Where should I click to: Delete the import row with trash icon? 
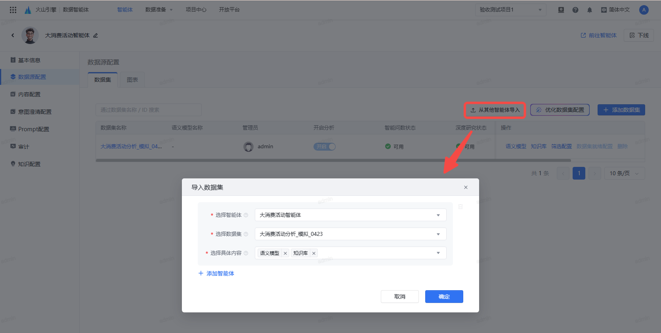[x=460, y=207]
